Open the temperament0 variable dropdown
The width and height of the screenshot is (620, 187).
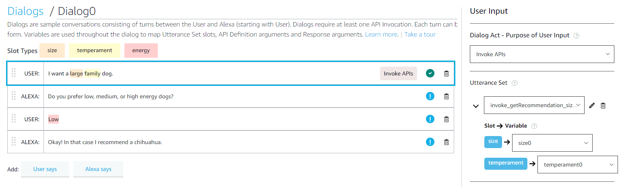[x=577, y=165]
